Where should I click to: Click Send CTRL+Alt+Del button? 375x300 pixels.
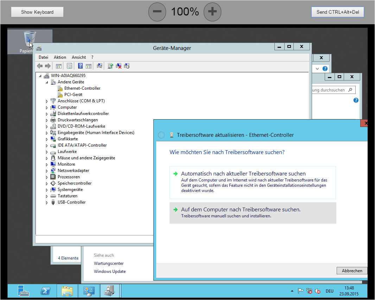click(337, 12)
